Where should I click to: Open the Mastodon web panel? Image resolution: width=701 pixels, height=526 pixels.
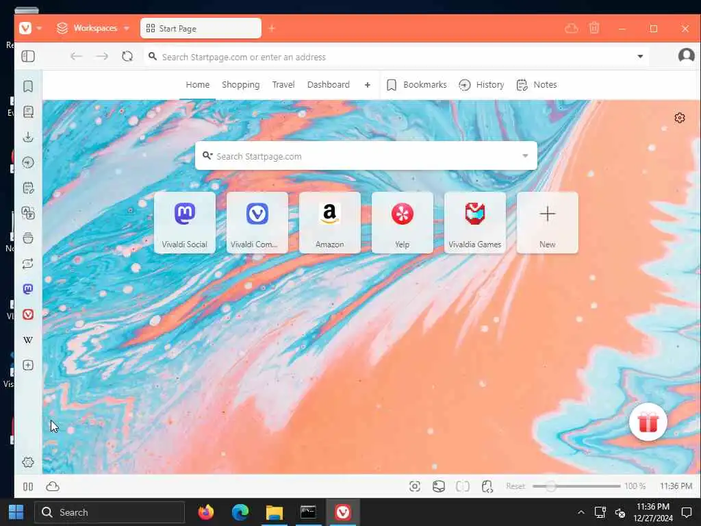[x=28, y=289]
